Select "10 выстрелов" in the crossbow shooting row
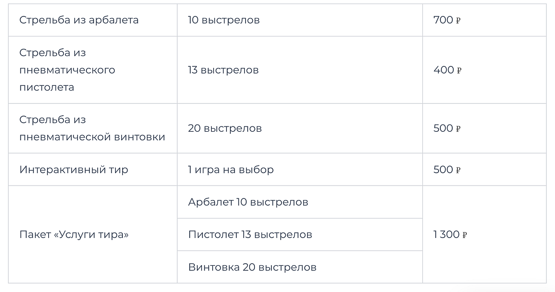Screen dimensions: 555x292 (x=224, y=21)
